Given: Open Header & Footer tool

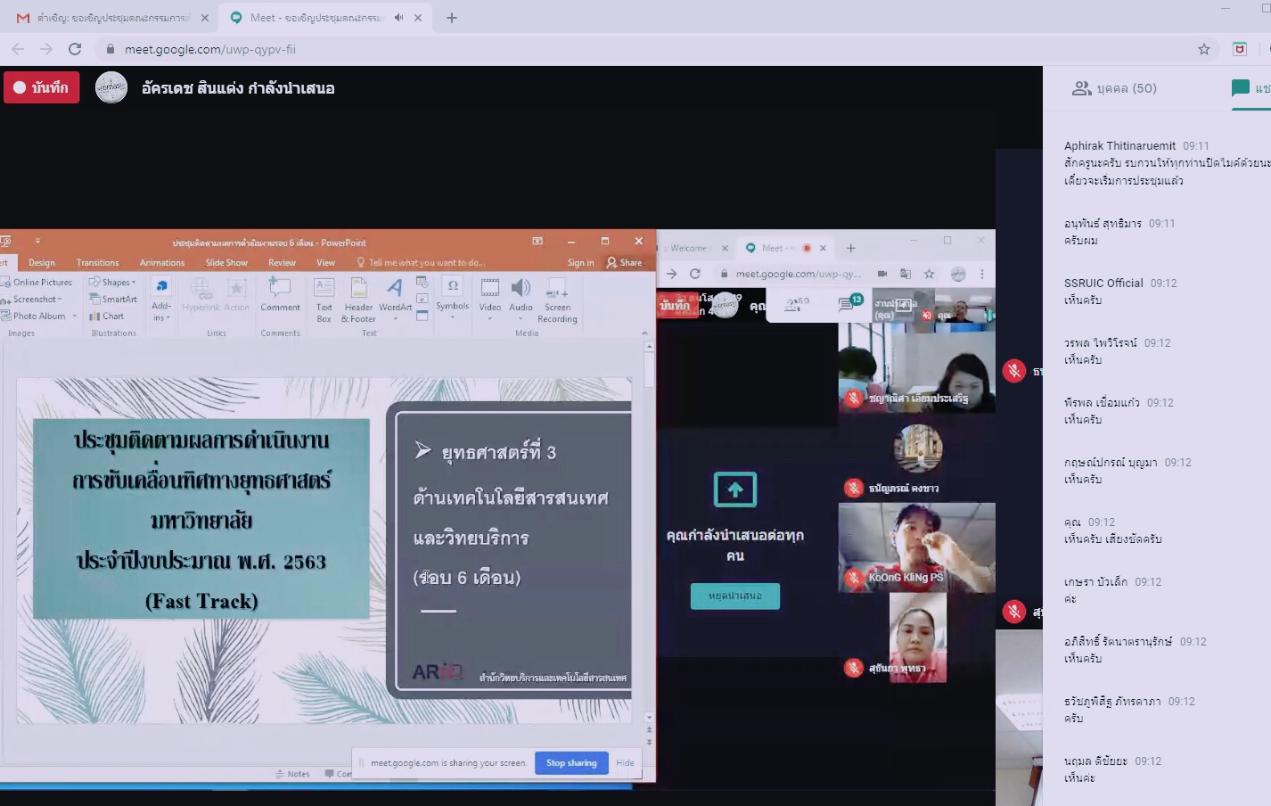Looking at the screenshot, I should tap(358, 299).
